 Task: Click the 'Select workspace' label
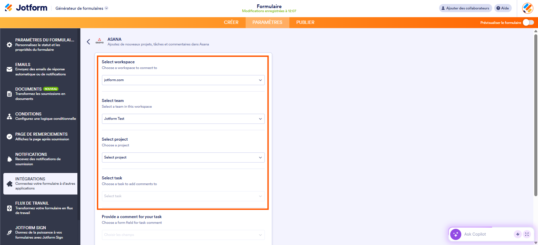pos(118,62)
